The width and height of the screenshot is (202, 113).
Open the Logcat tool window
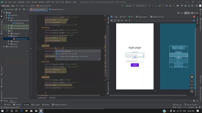[36, 105]
